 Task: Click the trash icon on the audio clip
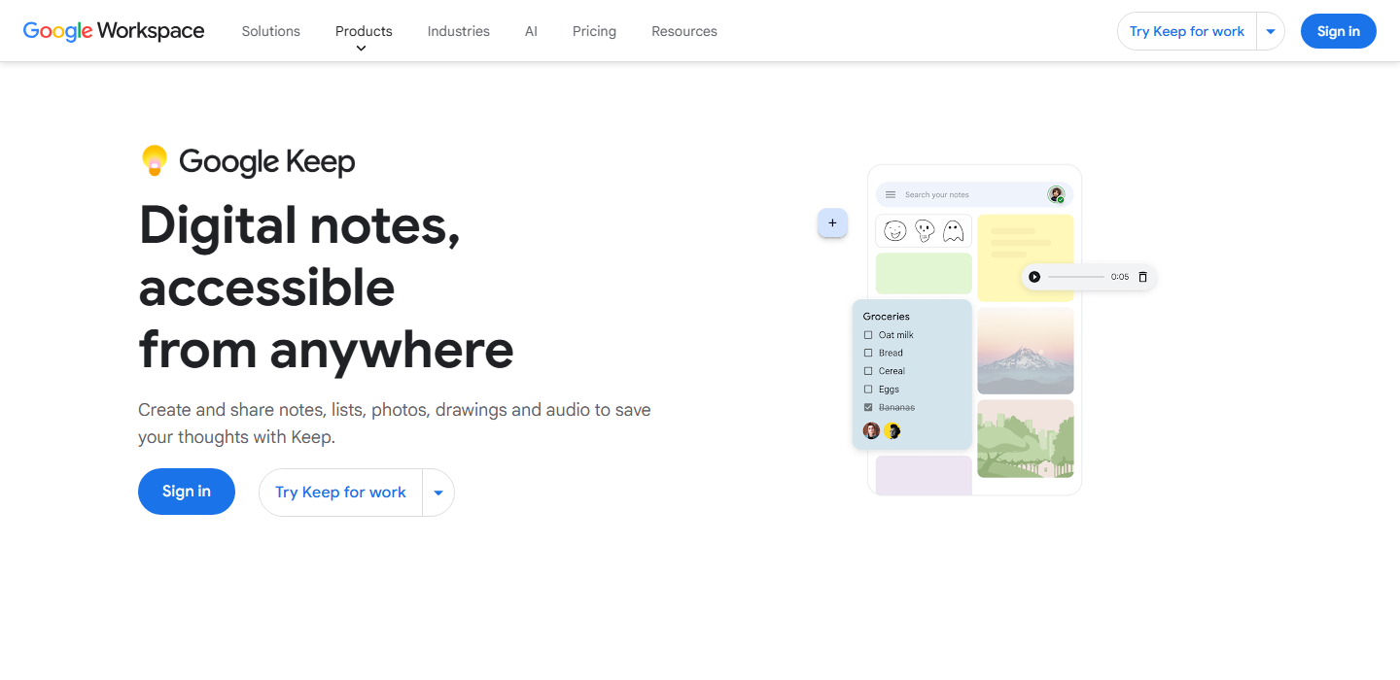(x=1142, y=277)
